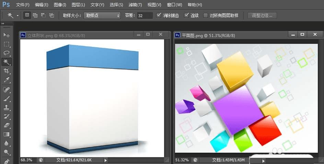This screenshot has height=164, width=324.
Task: Click the 文档:921.6K/921.6K status text
Action: (74, 160)
